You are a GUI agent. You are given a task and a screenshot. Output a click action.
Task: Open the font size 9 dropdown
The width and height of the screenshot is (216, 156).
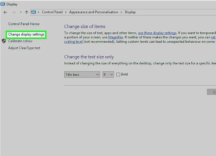[x=108, y=74]
